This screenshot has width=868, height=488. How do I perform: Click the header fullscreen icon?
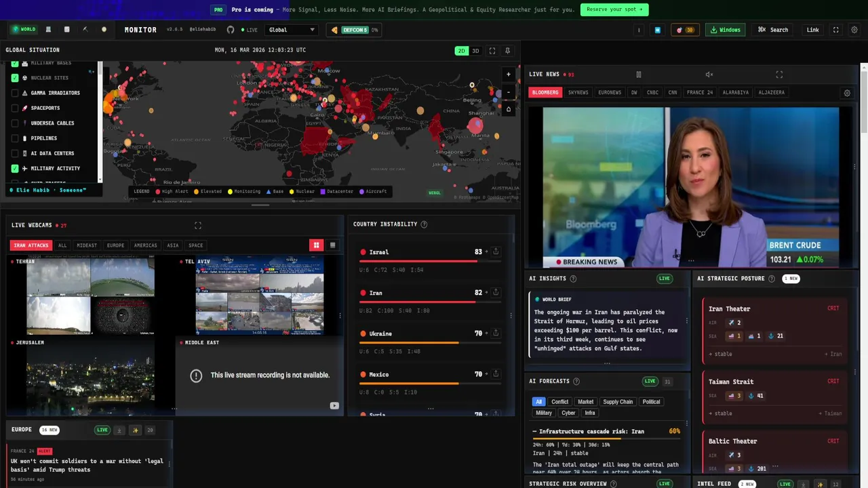click(835, 30)
